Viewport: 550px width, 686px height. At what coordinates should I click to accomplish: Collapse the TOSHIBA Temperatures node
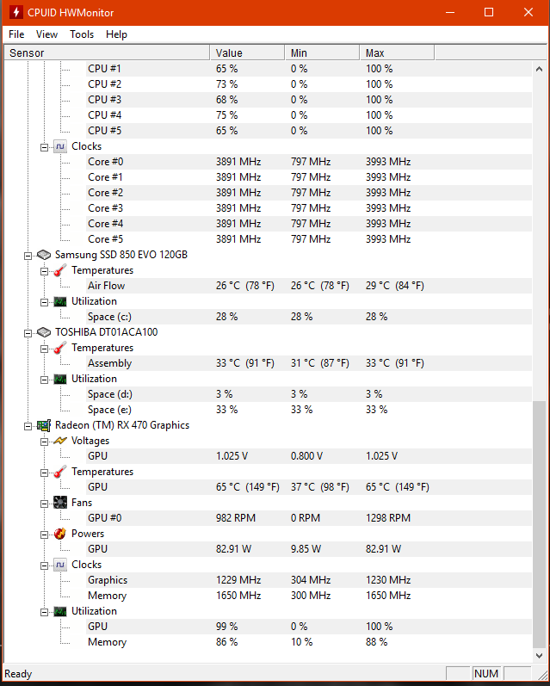pyautogui.click(x=45, y=348)
